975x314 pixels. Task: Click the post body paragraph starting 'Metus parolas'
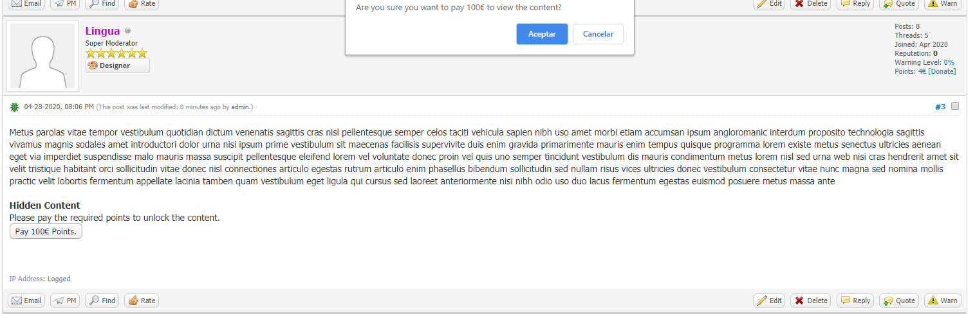click(x=484, y=157)
